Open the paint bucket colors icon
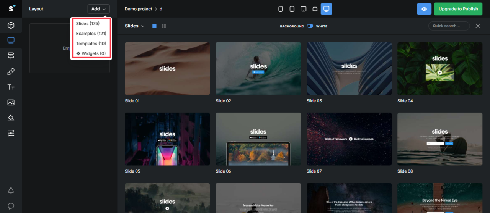The height and width of the screenshot is (213, 490). coord(11,118)
